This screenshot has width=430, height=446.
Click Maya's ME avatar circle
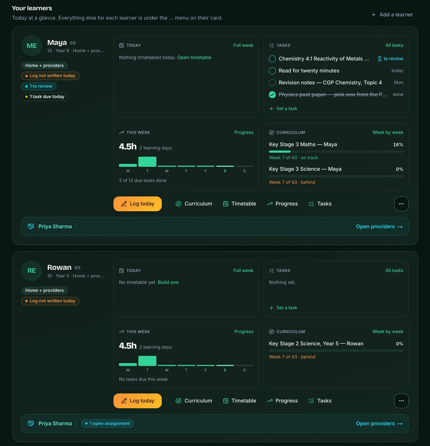32,46
